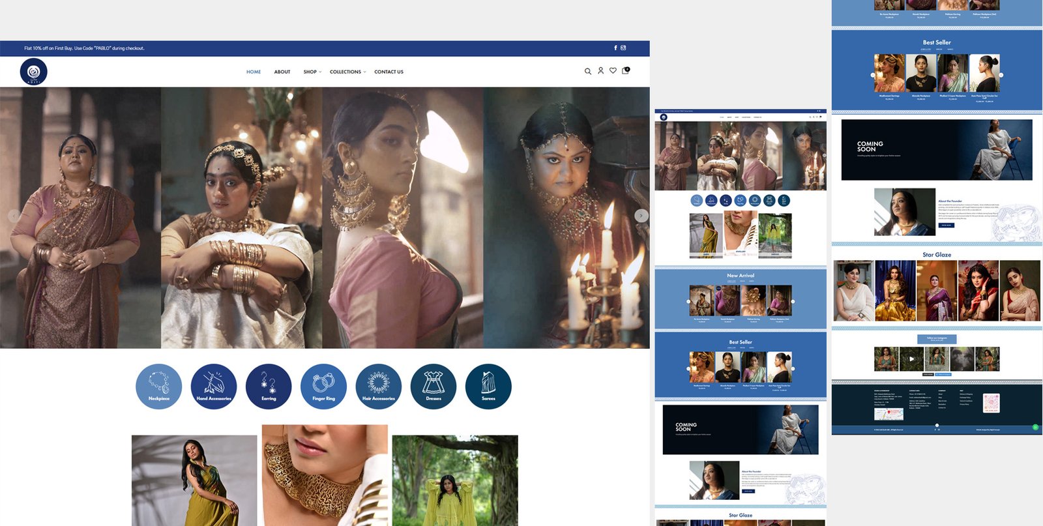Click the site logo in header
This screenshot has height=526, width=1043.
(34, 72)
